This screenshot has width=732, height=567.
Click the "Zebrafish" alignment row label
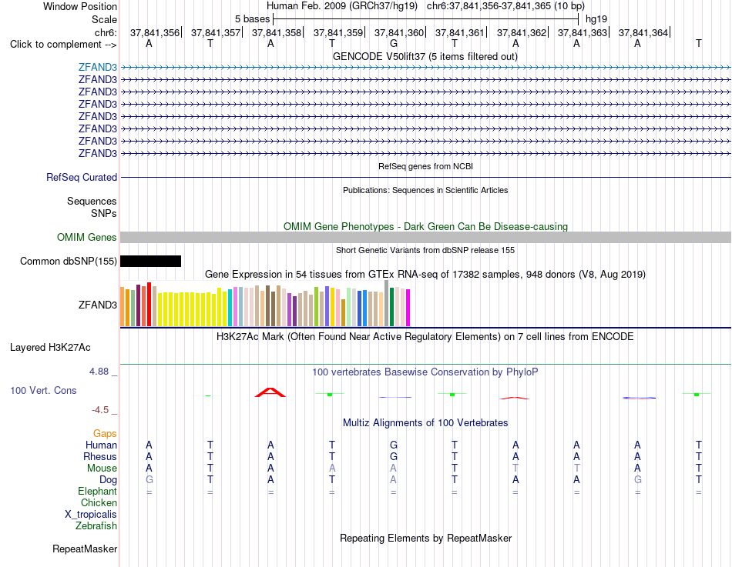(x=96, y=525)
